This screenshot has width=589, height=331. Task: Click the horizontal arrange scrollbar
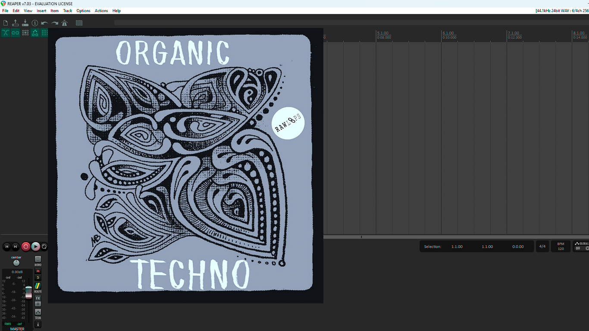(456, 237)
